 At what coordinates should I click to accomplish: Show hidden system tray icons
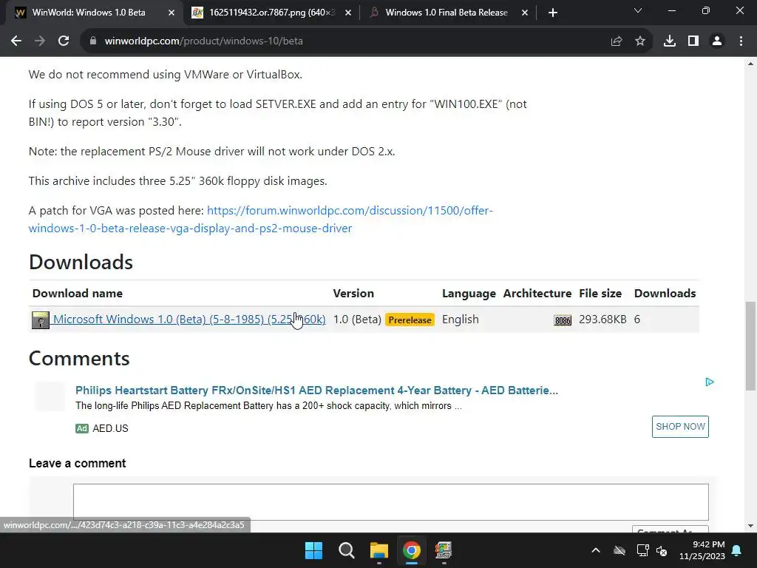[x=596, y=550]
